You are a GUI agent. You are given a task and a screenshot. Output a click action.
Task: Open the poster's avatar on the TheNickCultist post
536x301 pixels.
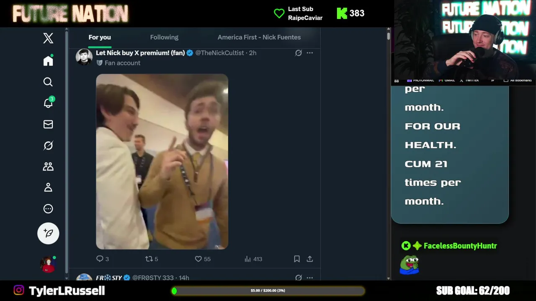[x=84, y=57]
